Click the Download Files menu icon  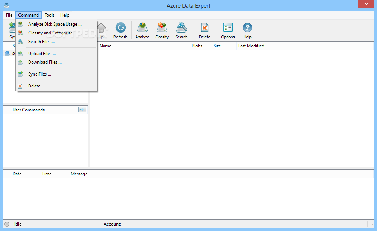click(20, 62)
